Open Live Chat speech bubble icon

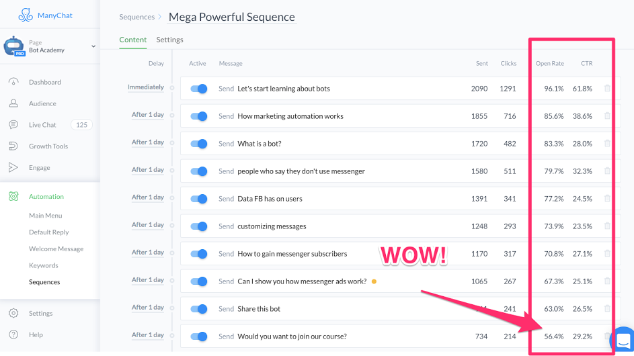13,125
